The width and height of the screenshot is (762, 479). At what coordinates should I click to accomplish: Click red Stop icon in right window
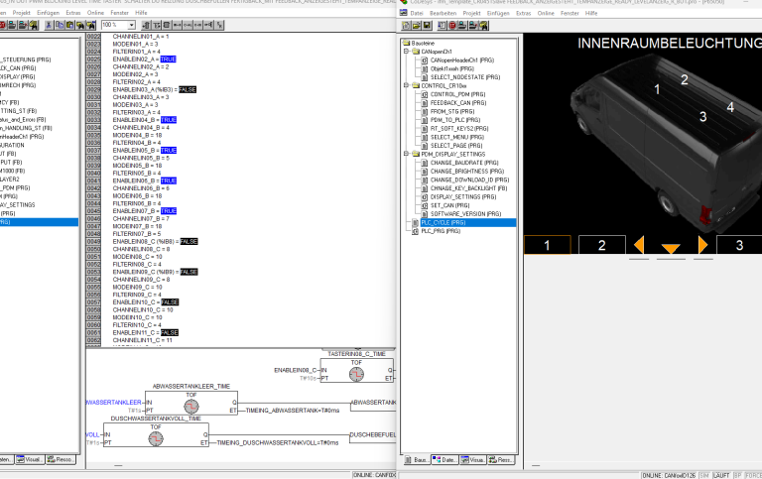pos(452,25)
